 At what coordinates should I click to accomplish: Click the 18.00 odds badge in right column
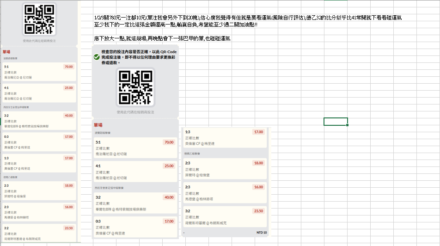[x=258, y=163]
